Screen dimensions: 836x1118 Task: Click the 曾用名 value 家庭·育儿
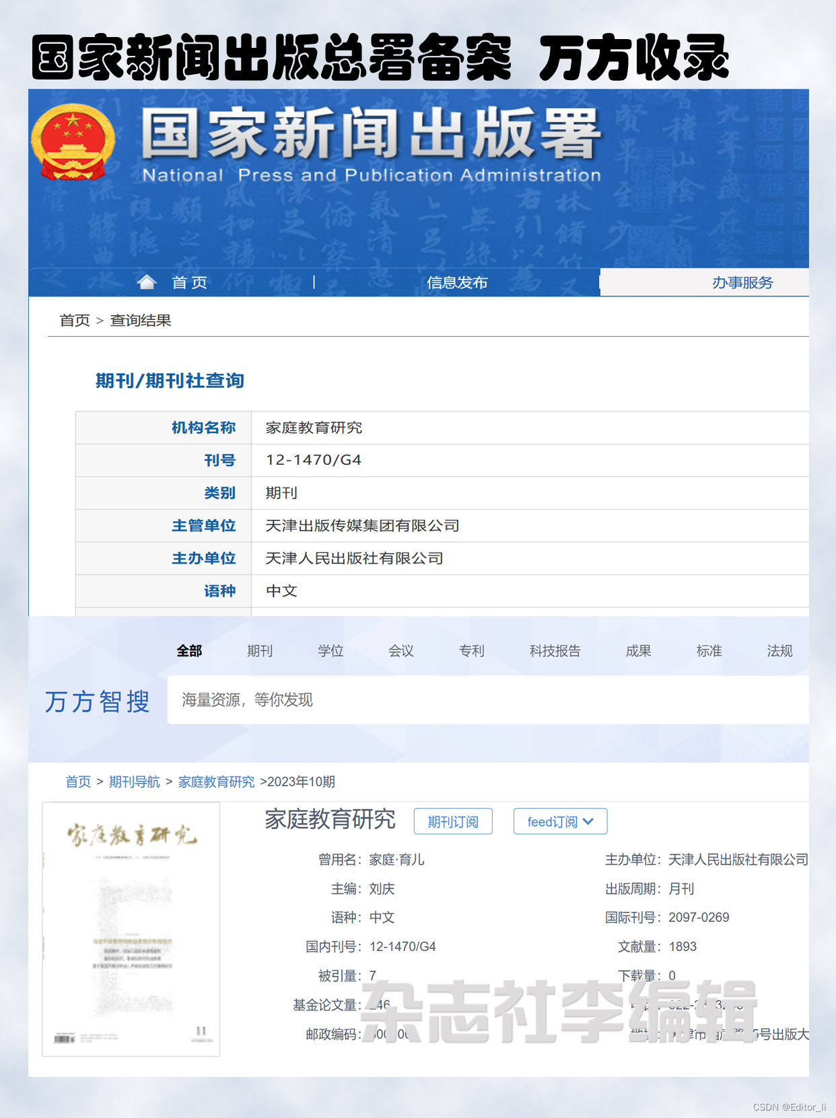pyautogui.click(x=396, y=859)
